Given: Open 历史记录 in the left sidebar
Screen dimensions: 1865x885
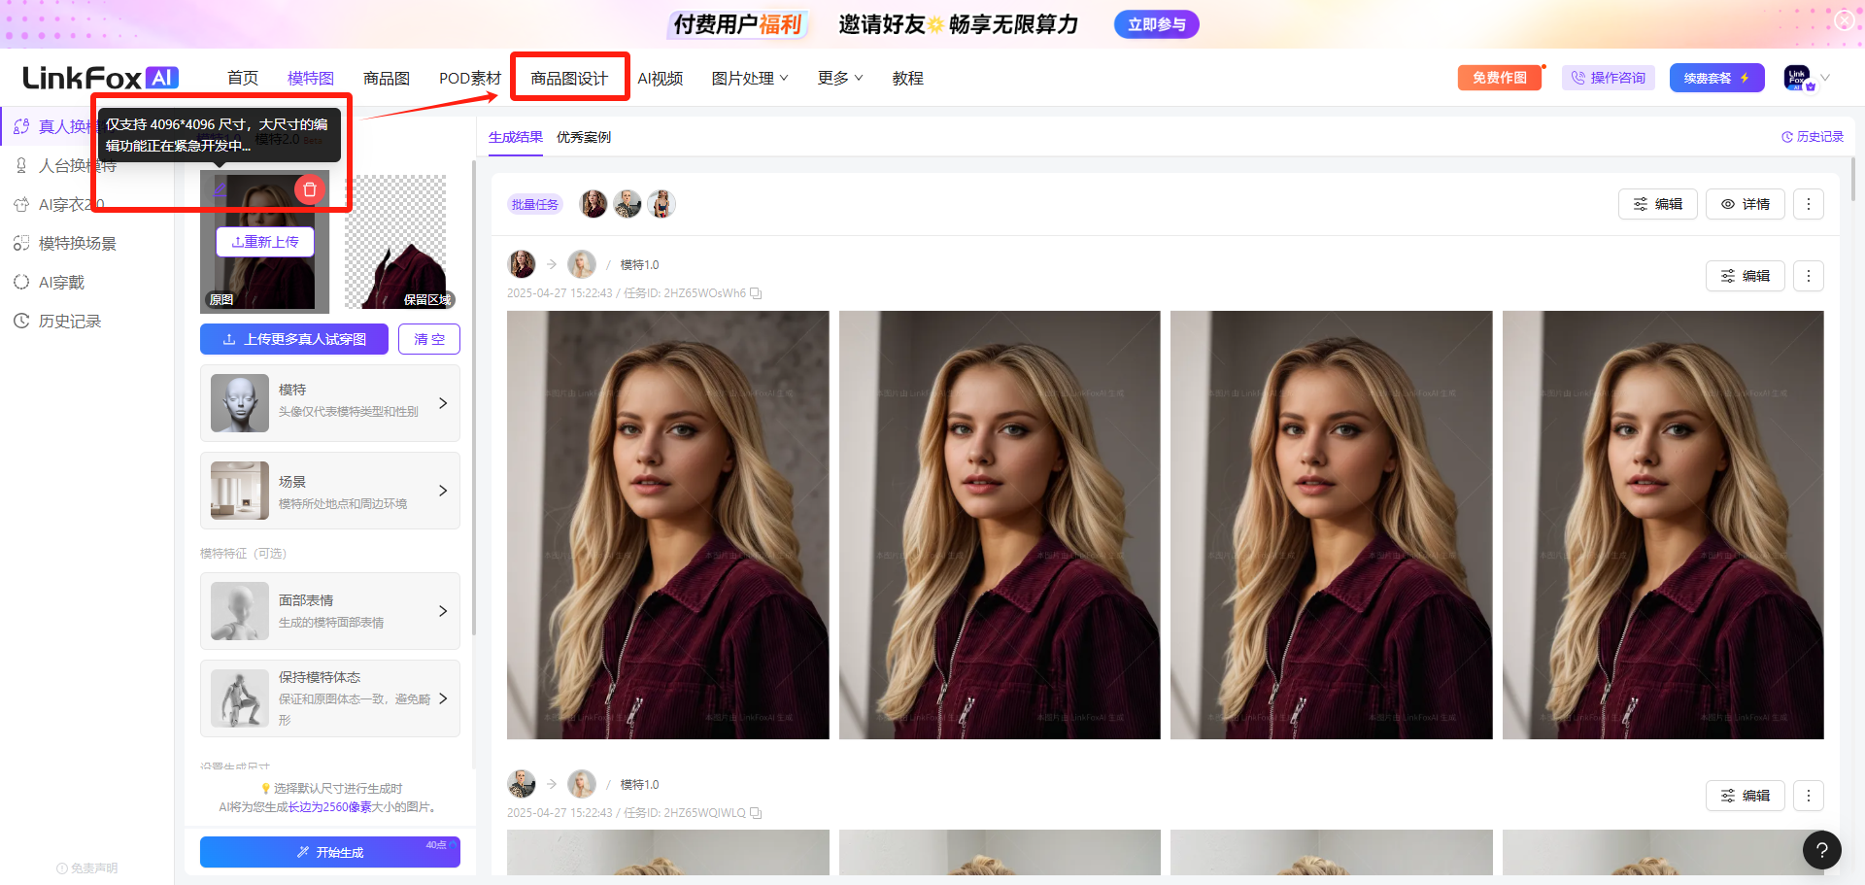Looking at the screenshot, I should (69, 322).
